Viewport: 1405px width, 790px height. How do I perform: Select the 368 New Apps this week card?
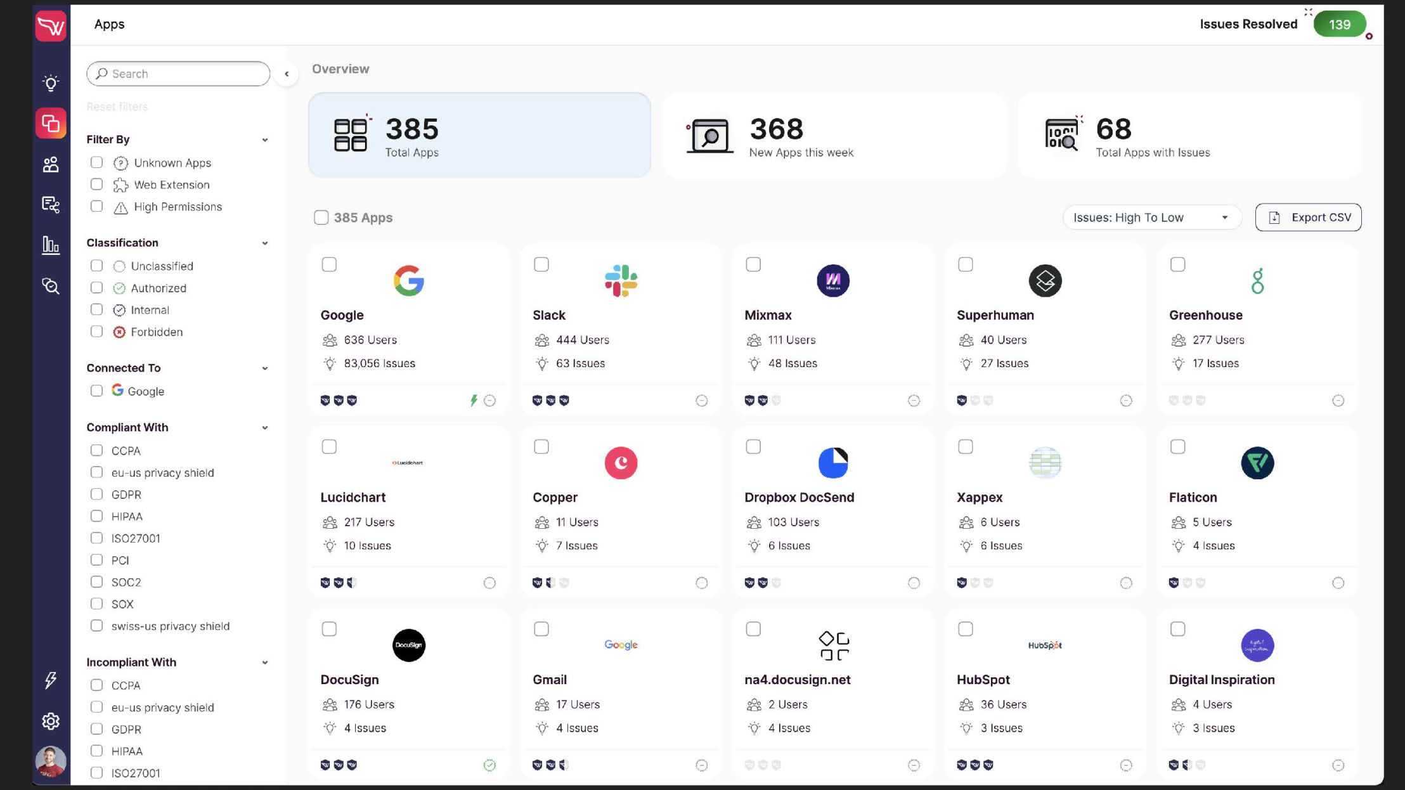(834, 135)
